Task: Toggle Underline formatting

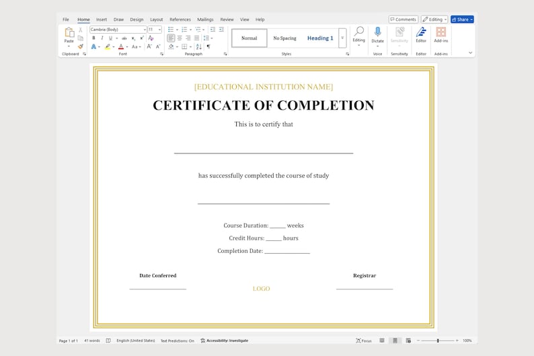Action: click(x=110, y=38)
